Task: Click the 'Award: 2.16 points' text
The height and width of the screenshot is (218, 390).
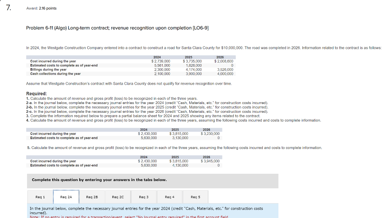Action: tap(42, 8)
